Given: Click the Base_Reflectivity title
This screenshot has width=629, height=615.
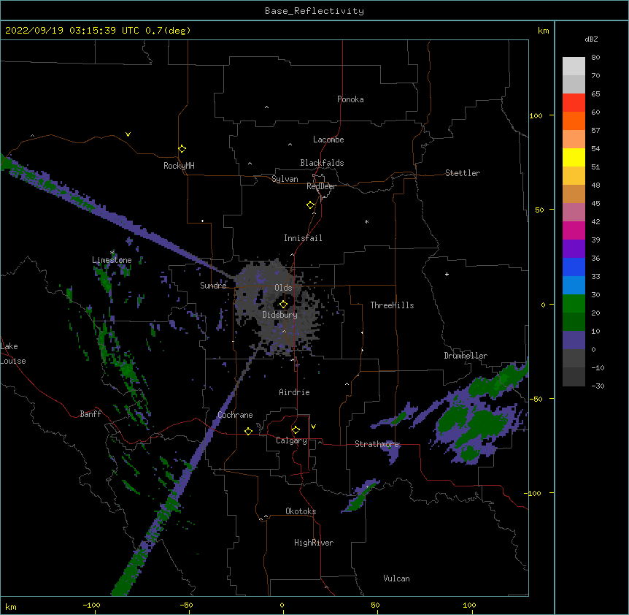Looking at the screenshot, I should 314,11.
